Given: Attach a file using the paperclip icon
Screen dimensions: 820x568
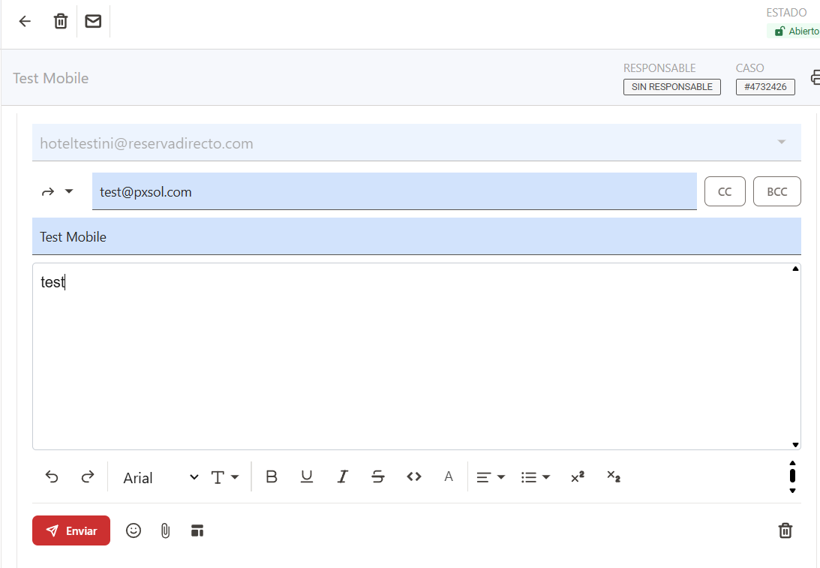Looking at the screenshot, I should tap(166, 530).
